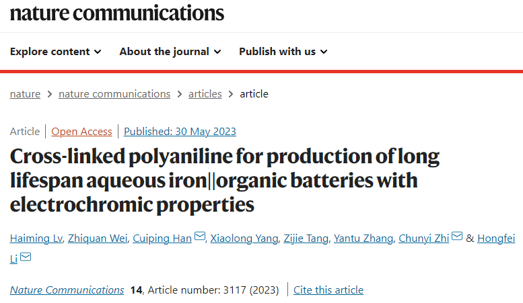Open nature communications breadcrumb link

coord(114,94)
